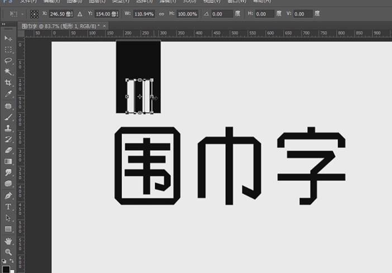
Task: Expand the toolbar with the double-arrow
Action: (4, 24)
